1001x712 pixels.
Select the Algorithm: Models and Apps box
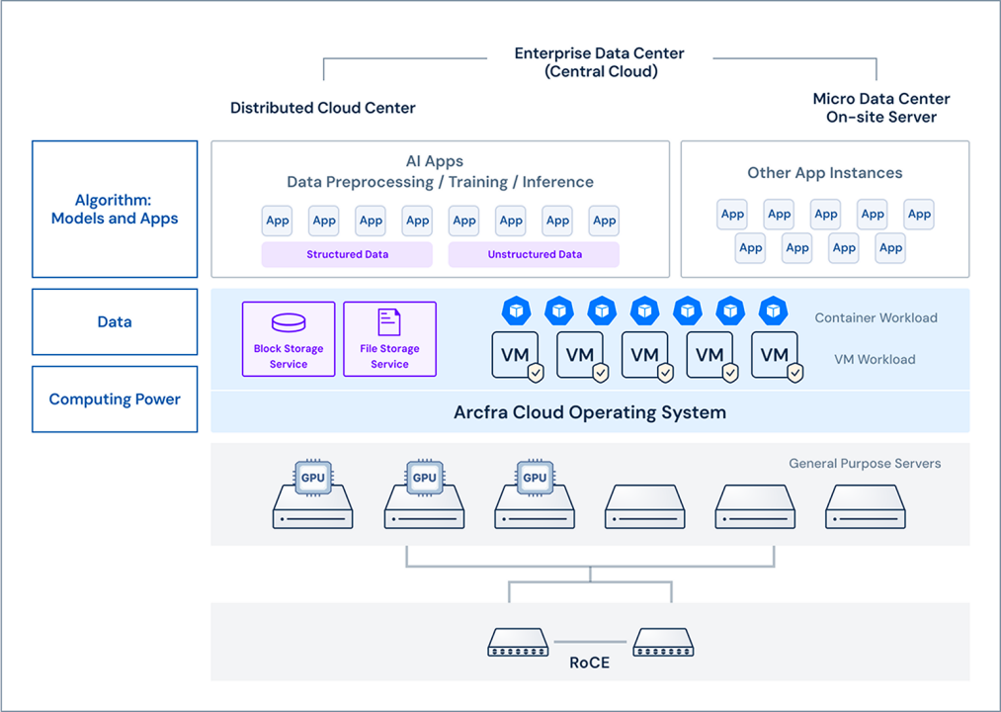coord(115,209)
